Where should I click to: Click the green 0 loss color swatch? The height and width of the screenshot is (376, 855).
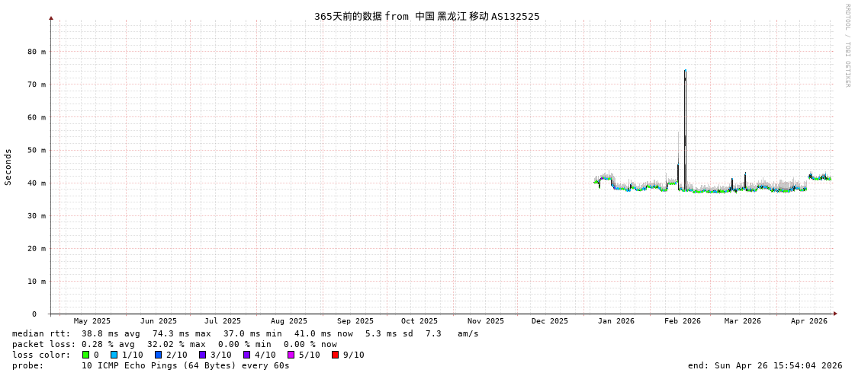[x=86, y=355]
